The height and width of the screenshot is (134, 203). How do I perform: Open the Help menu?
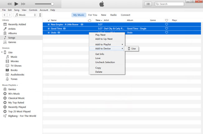click(x=52, y=10)
